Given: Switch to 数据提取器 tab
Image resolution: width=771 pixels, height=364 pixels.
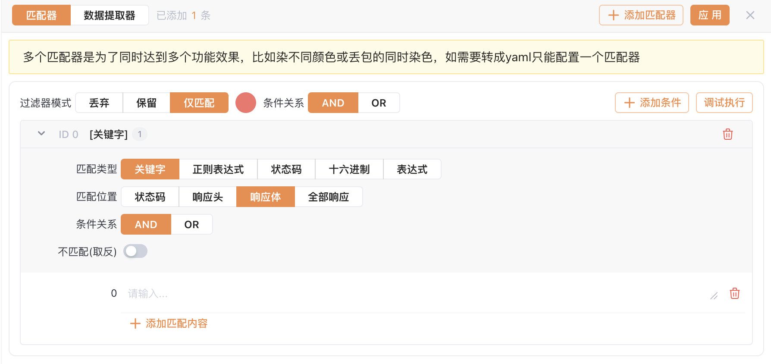Looking at the screenshot, I should 110,16.
